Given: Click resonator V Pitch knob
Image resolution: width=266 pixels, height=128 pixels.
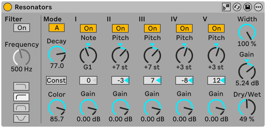Looking at the screenshot, I should (216, 55).
